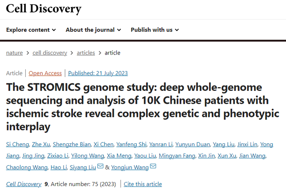Open the About the journal menu
Image resolution: width=286 pixels, height=193 pixels.
click(93, 30)
